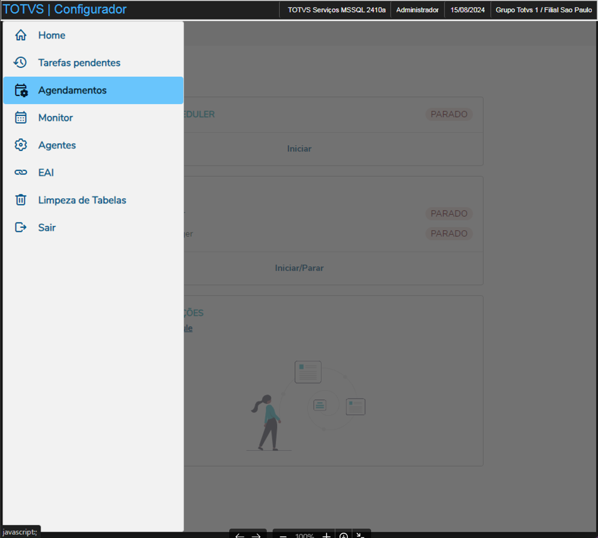
Task: Zoom in with the plus icon
Action: pos(327,535)
